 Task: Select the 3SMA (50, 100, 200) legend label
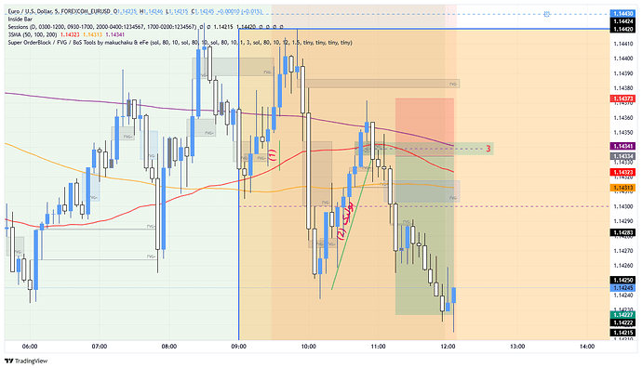pos(33,34)
